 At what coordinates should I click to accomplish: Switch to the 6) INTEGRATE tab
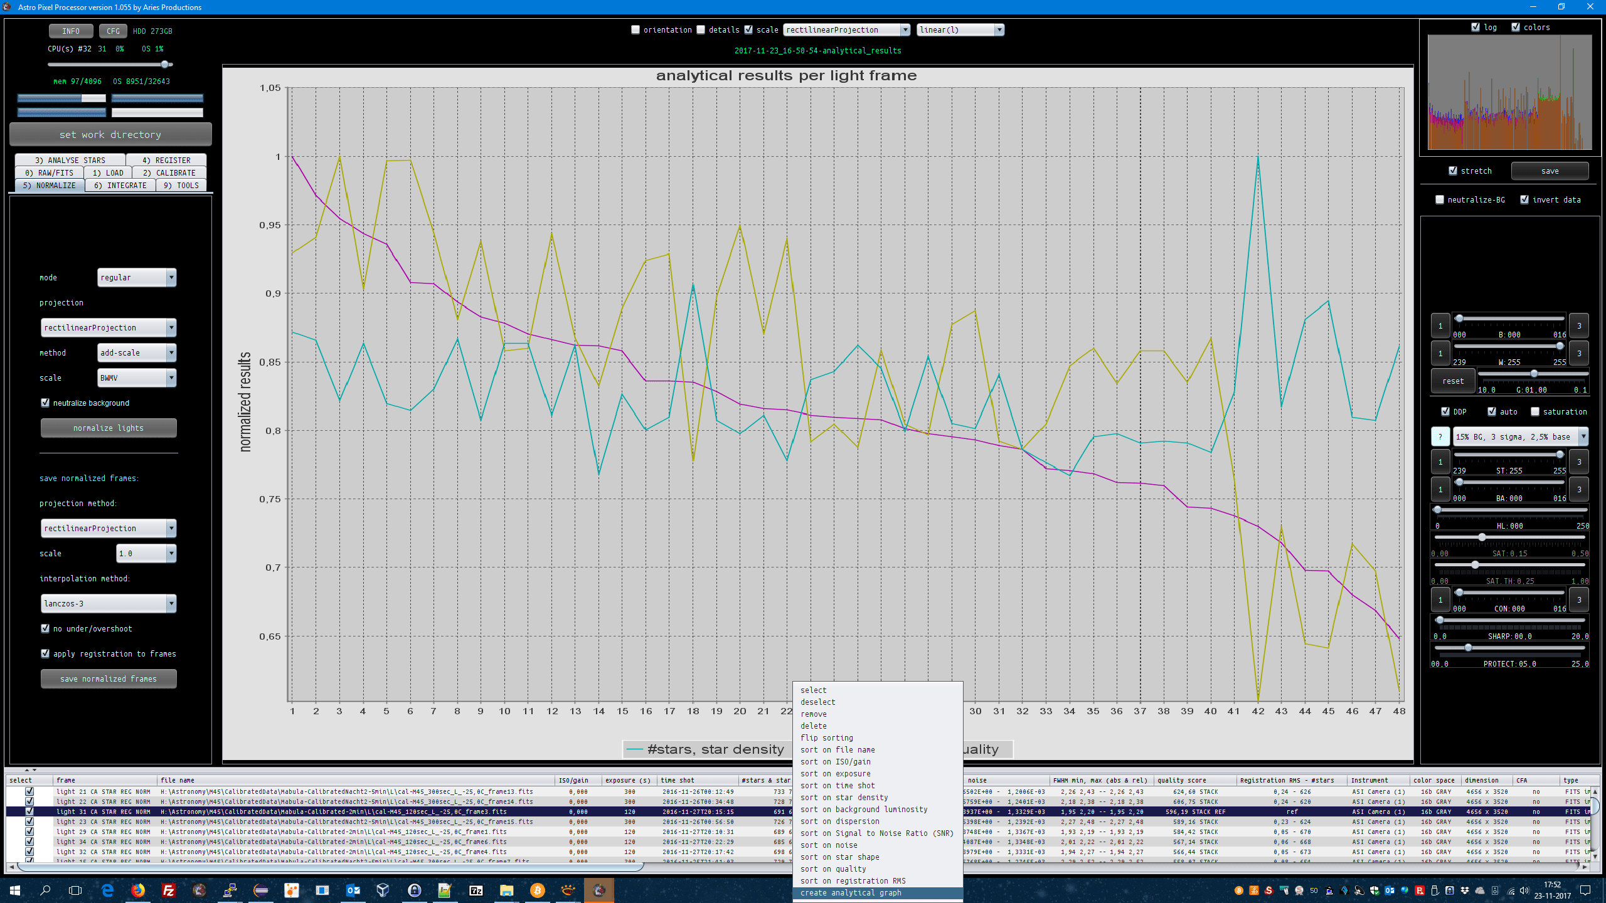(120, 185)
